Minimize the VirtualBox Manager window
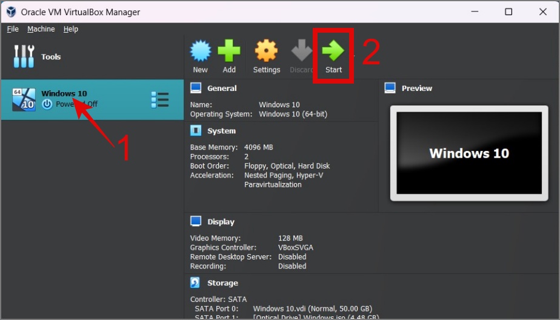 pyautogui.click(x=475, y=12)
